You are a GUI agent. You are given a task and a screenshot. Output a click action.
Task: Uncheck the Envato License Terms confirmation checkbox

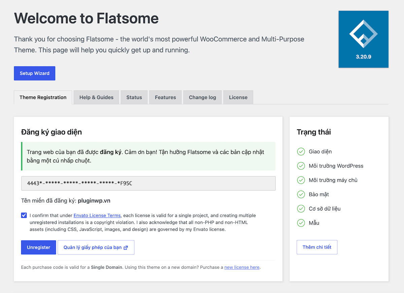click(x=24, y=216)
